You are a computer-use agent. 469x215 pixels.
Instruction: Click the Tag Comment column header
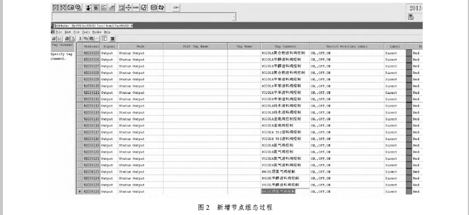pos(286,46)
